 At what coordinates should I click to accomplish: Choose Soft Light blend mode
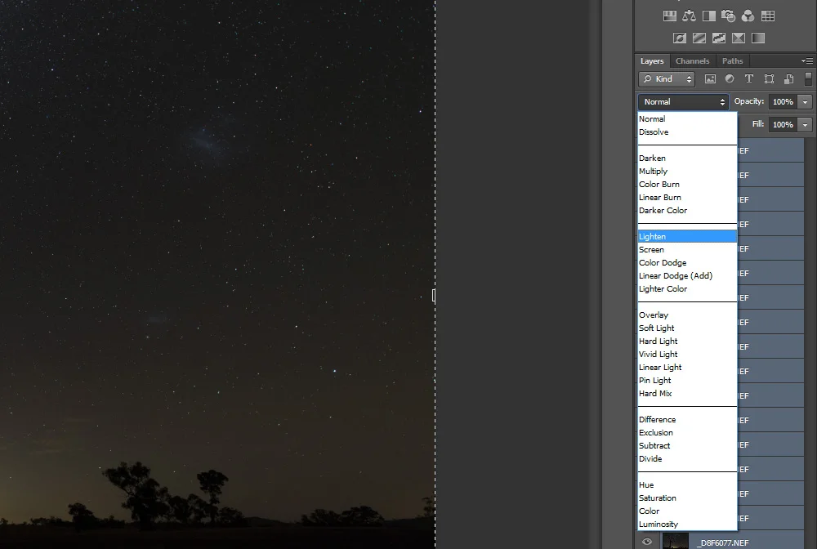(687, 328)
